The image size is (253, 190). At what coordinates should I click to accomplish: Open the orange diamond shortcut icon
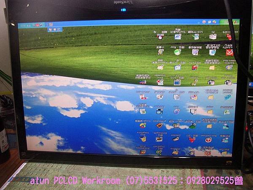coord(159,125)
